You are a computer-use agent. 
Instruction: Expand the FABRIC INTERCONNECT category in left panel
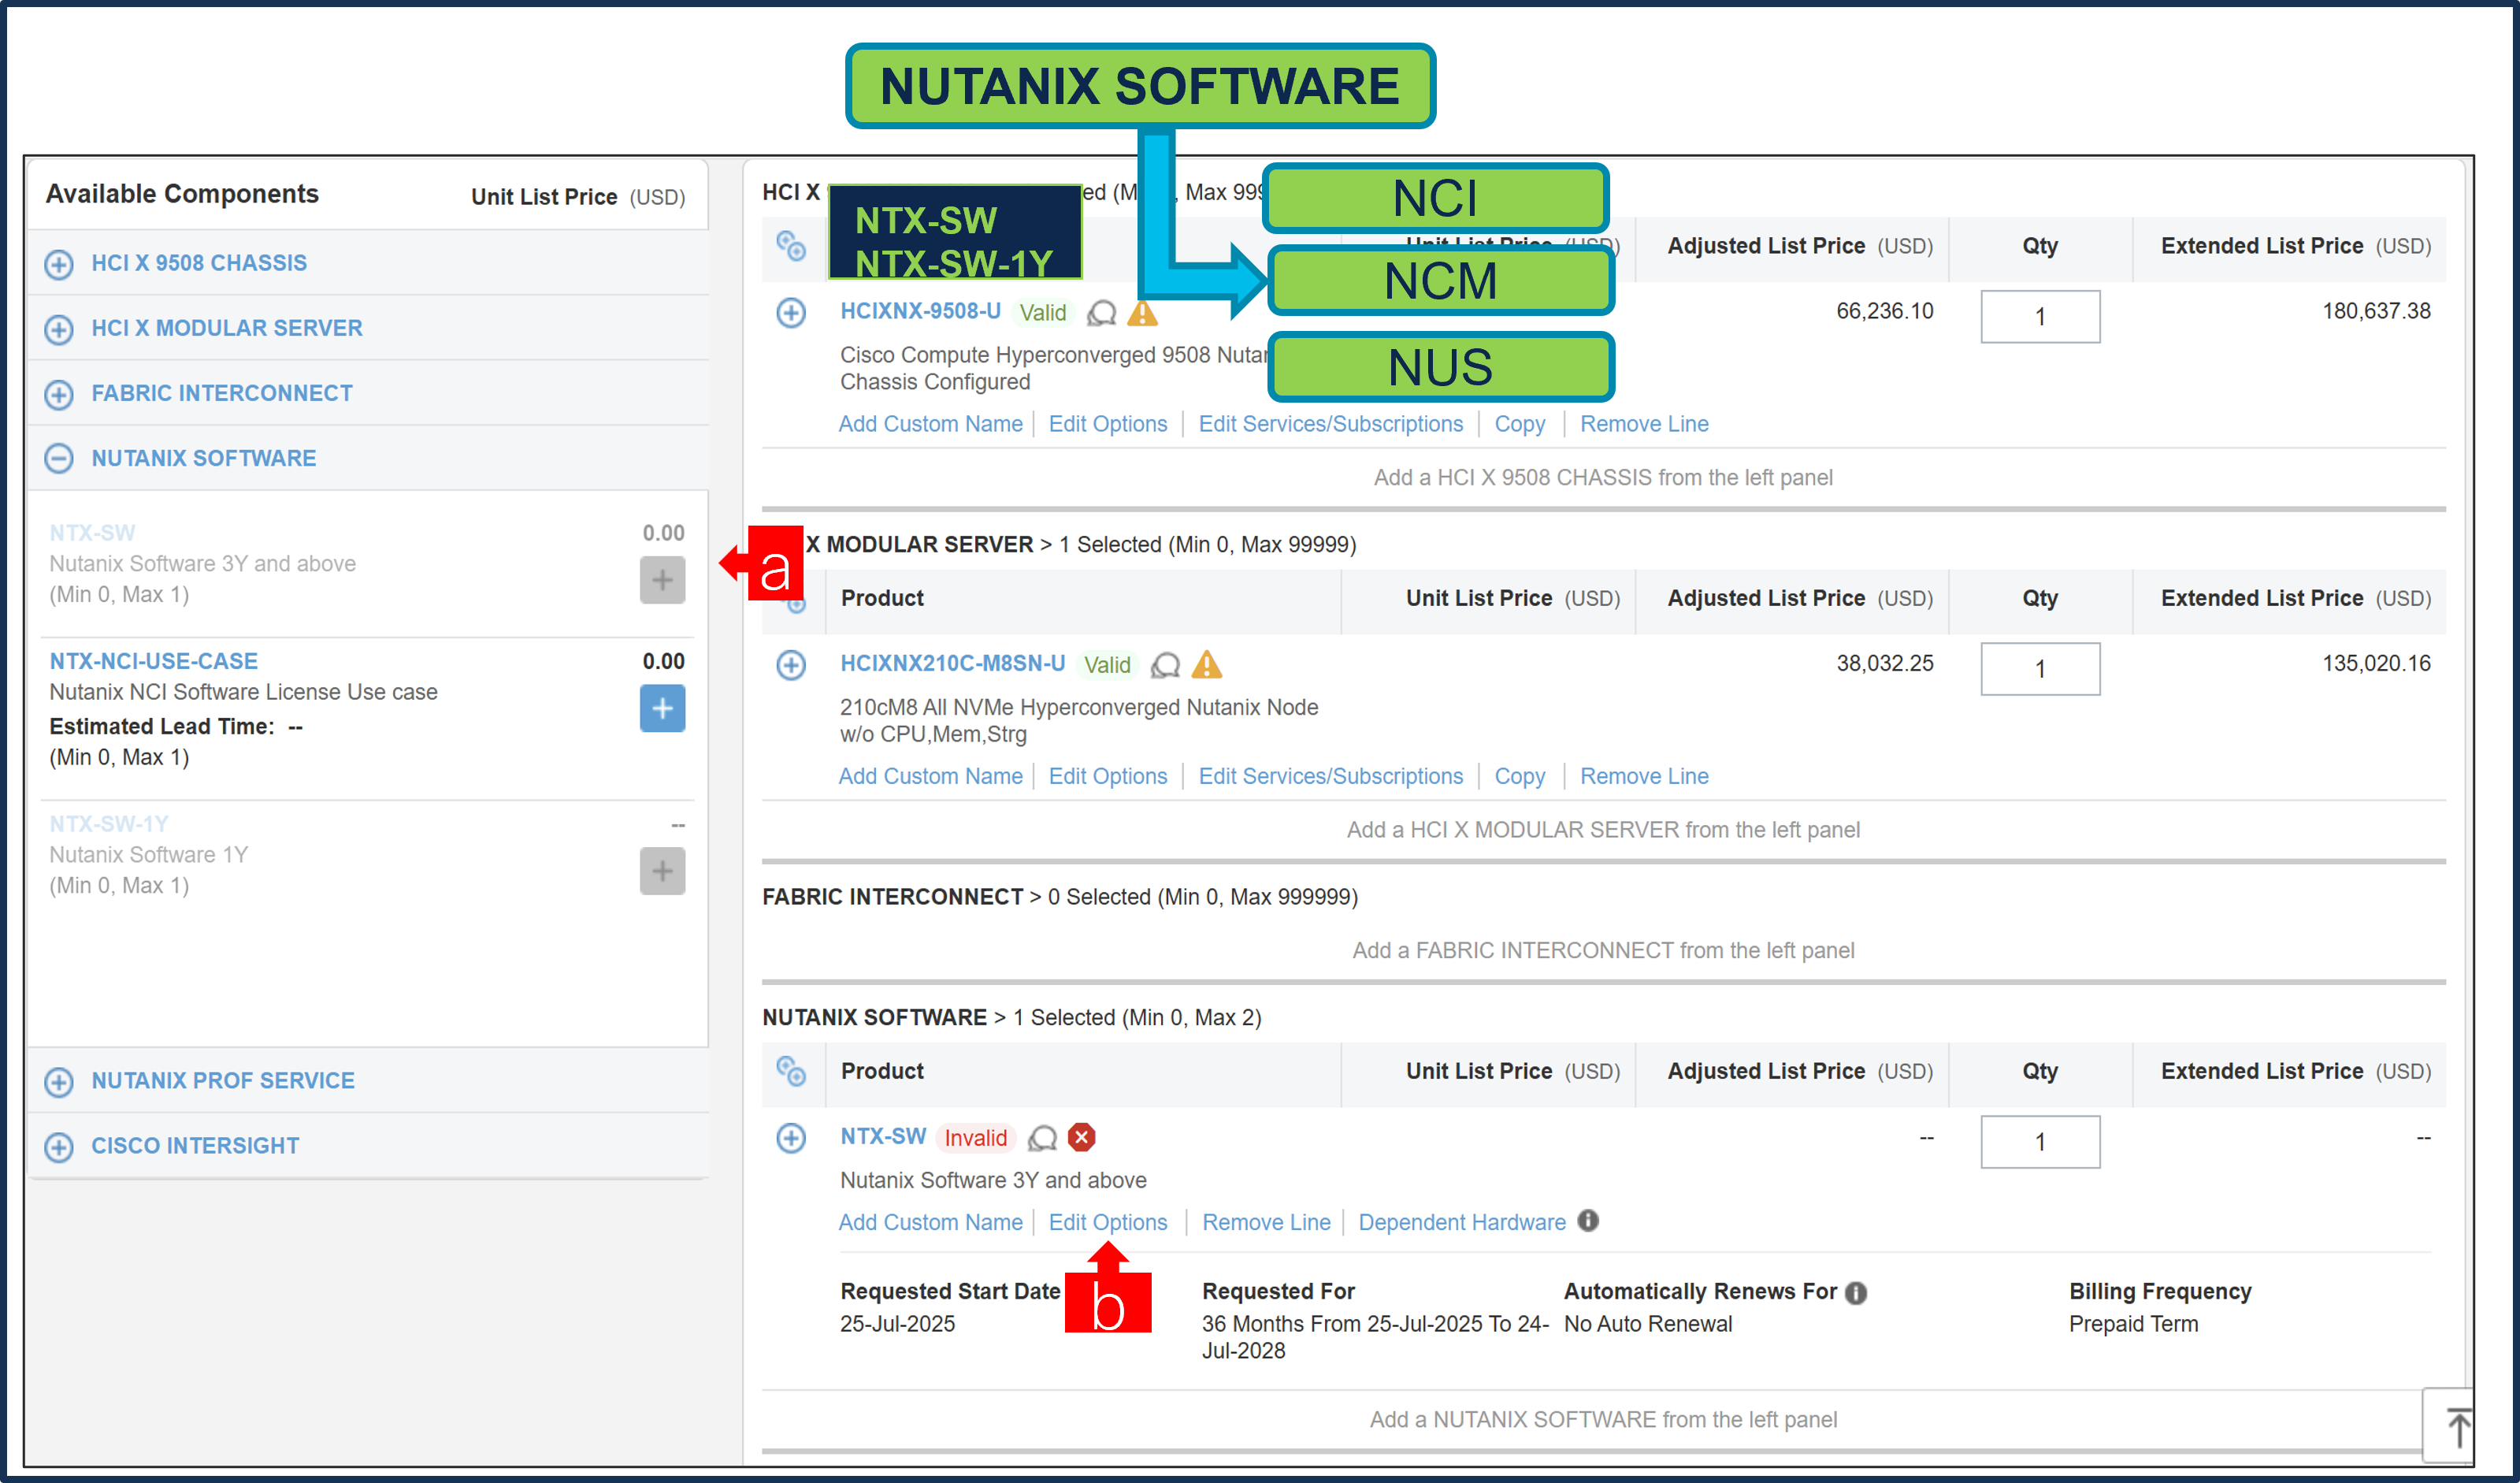(58, 394)
